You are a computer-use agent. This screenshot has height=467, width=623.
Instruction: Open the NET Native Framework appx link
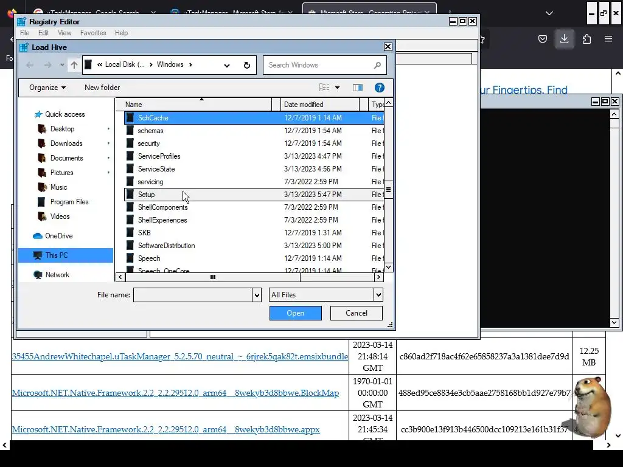(165, 430)
